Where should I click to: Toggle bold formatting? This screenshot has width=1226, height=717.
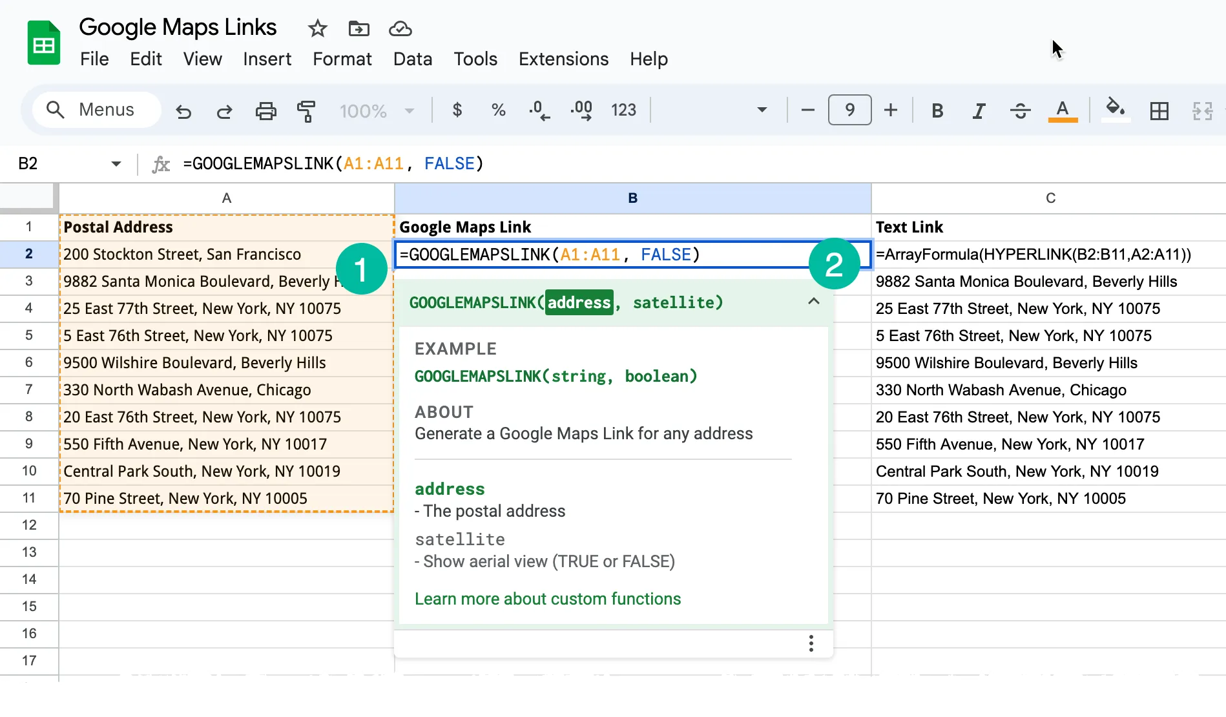coord(937,110)
